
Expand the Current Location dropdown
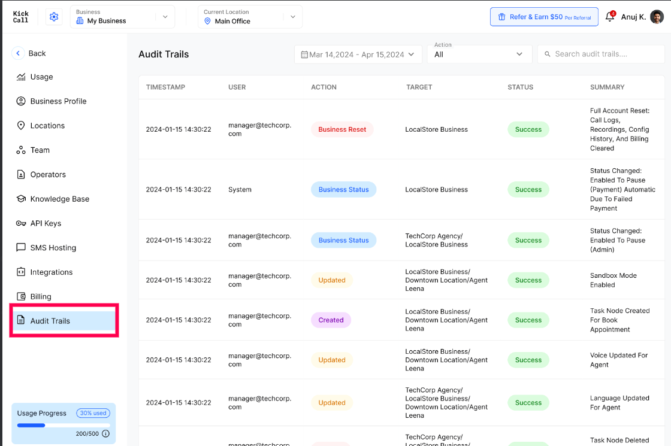[x=250, y=17]
